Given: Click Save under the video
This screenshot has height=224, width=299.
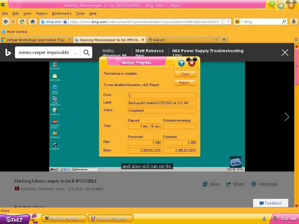Looking at the screenshot, I should click(x=211, y=184).
